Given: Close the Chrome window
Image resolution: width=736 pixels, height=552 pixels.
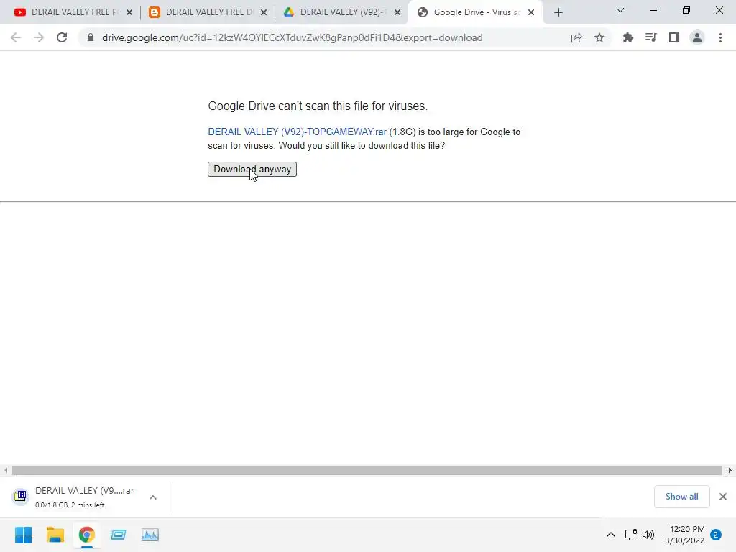Looking at the screenshot, I should 719,10.
